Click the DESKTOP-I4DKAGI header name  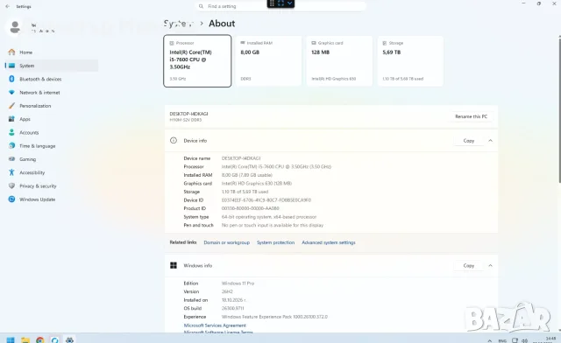coord(188,114)
